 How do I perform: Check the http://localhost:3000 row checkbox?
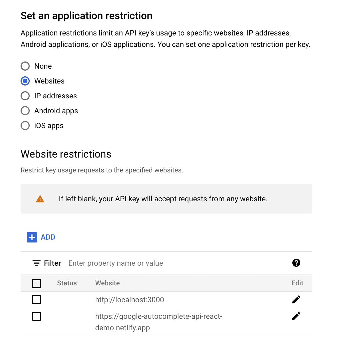[37, 300]
